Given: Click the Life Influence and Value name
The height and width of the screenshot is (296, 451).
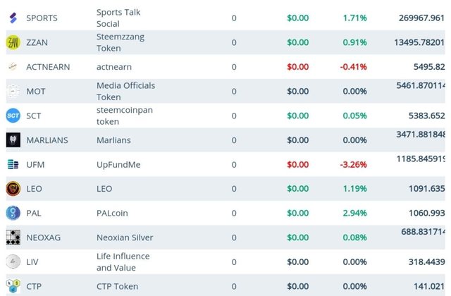Looking at the screenshot, I should (x=123, y=262).
